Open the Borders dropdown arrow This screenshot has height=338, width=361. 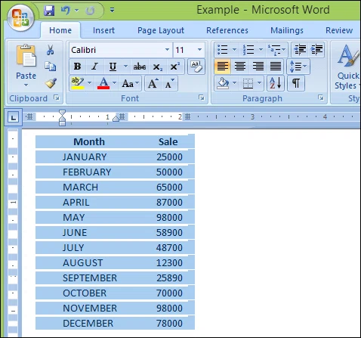[260, 83]
